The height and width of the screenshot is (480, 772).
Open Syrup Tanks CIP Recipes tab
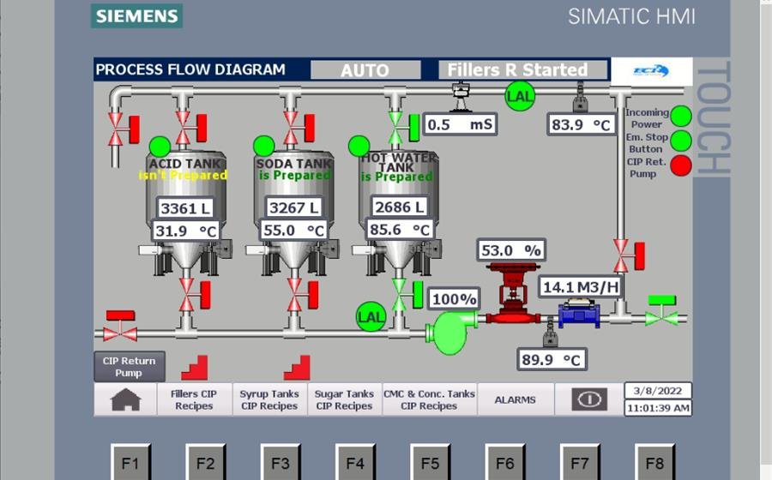269,399
